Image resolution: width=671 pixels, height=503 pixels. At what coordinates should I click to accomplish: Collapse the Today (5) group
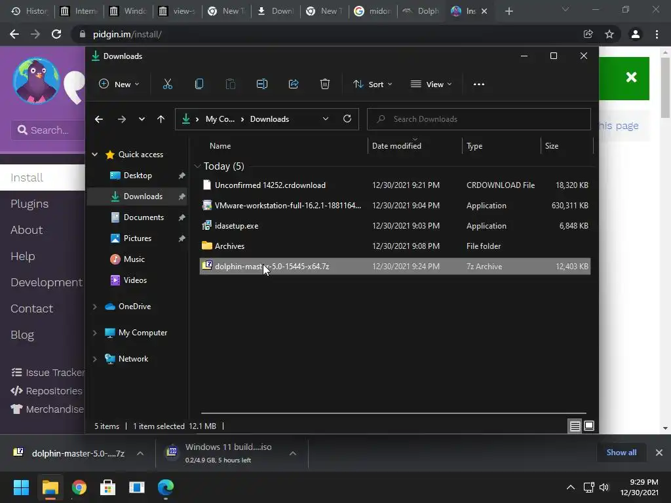(x=197, y=166)
